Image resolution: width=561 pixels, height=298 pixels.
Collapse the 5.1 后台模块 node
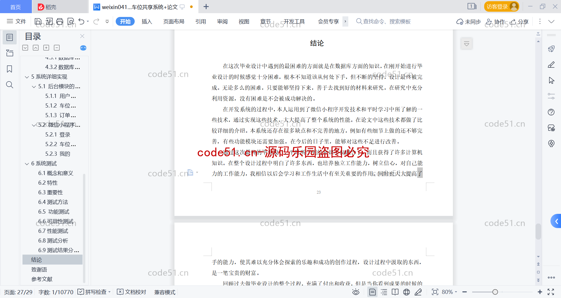coord(34,87)
